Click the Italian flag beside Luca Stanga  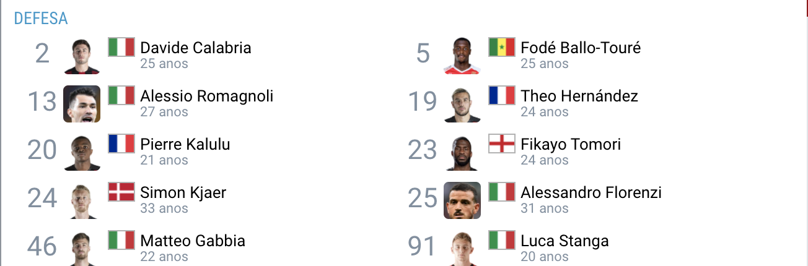tap(502, 240)
